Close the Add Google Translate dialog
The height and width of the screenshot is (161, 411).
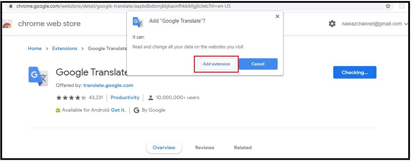coord(277,16)
